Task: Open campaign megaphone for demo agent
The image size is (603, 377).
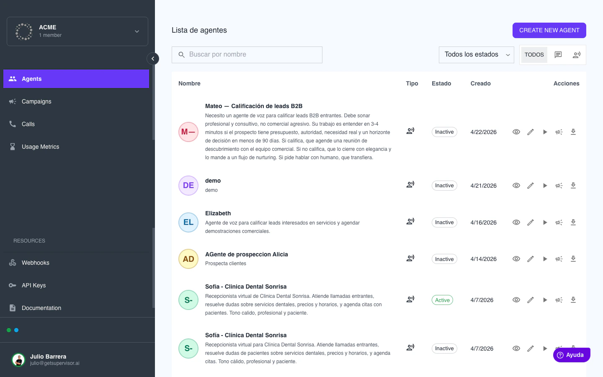Action: pyautogui.click(x=559, y=186)
